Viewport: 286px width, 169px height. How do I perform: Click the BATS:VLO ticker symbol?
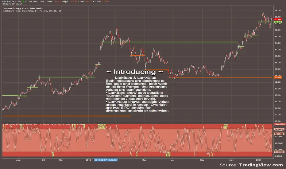8,1
